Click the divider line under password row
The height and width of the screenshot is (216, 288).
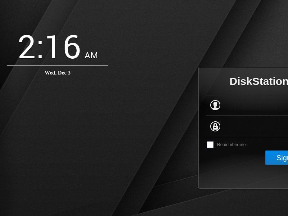[x=248, y=137]
